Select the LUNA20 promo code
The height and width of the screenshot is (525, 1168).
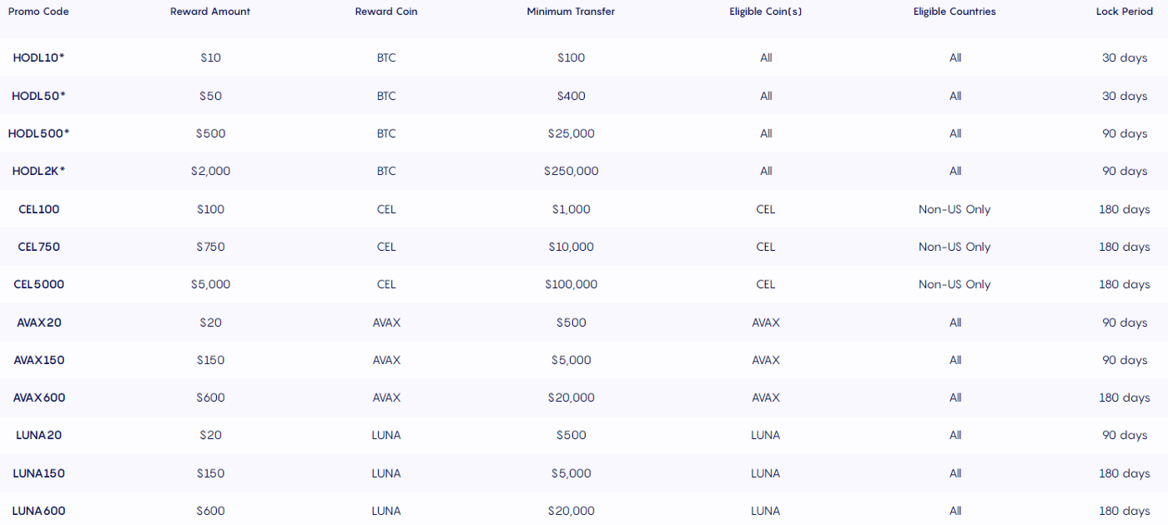click(38, 435)
